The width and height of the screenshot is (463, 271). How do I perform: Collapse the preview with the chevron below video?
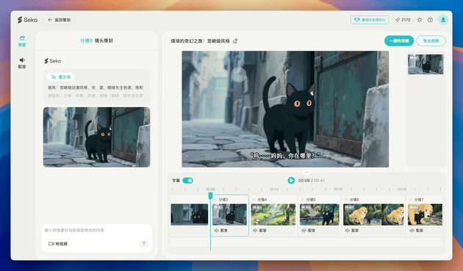click(x=306, y=172)
